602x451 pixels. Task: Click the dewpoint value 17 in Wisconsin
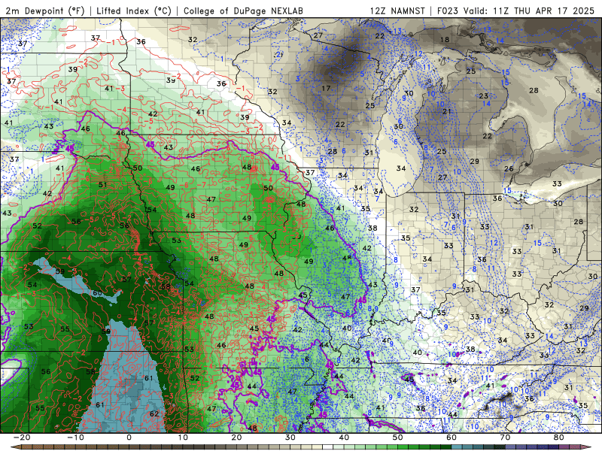(326, 88)
